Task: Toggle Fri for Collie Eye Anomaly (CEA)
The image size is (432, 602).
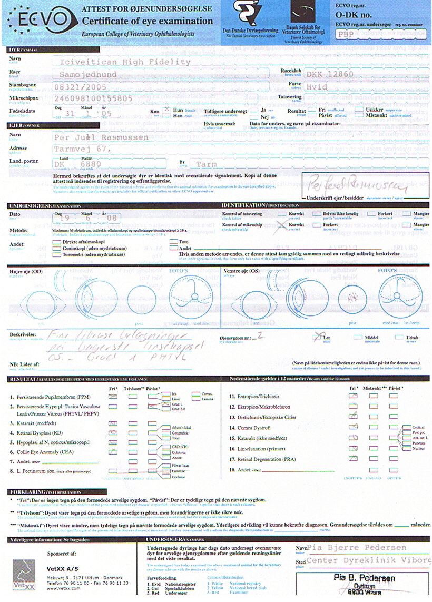Action: pyautogui.click(x=113, y=452)
